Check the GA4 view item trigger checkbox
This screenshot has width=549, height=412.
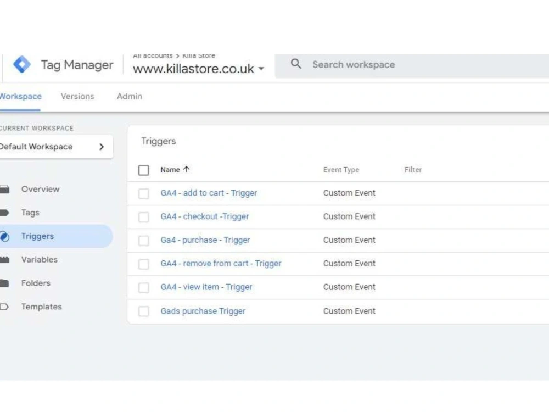143,287
